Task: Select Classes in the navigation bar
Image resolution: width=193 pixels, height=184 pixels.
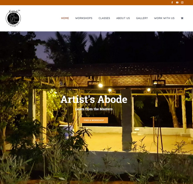Action: coord(104,18)
